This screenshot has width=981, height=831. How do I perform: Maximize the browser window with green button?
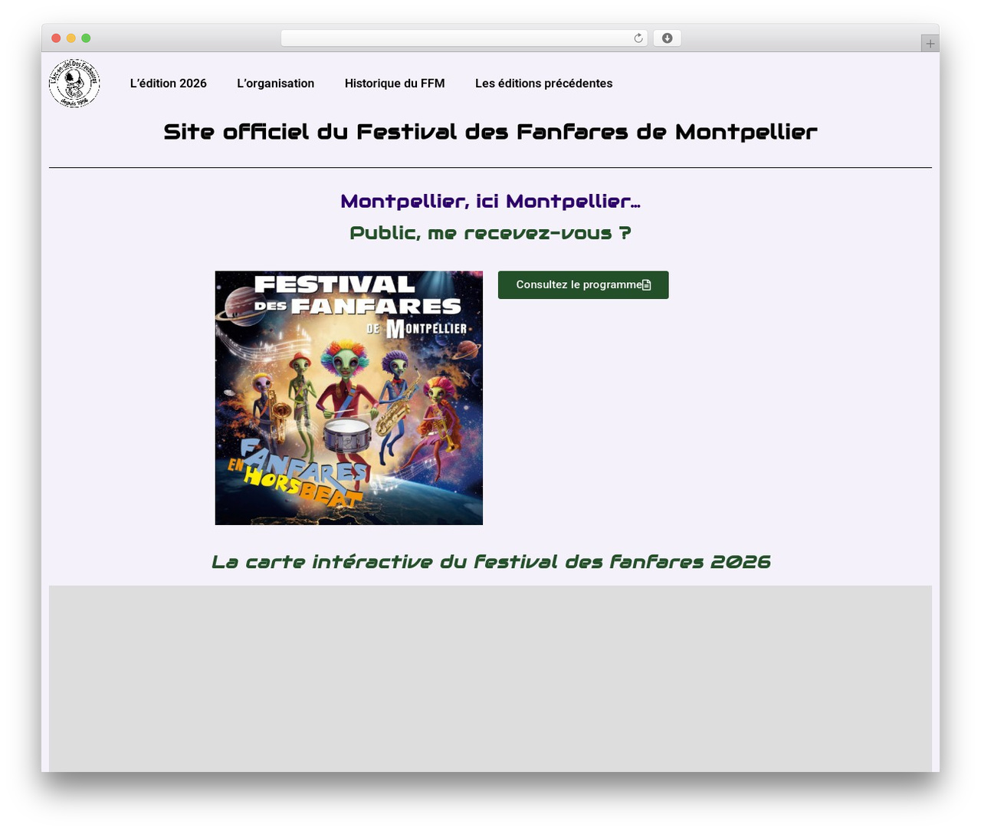86,38
